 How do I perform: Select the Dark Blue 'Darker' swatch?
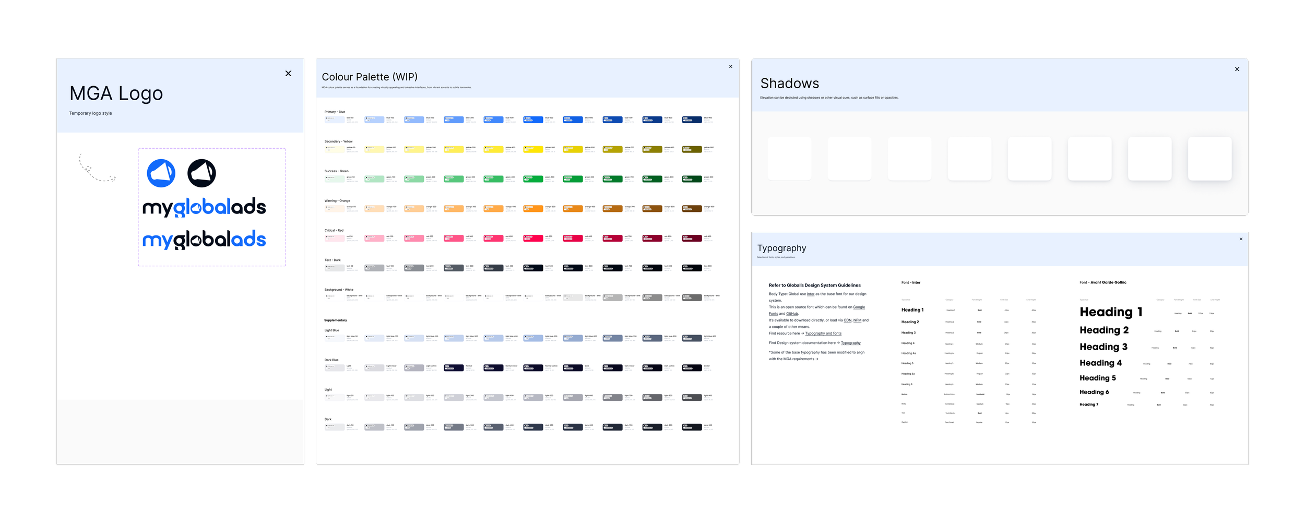tap(692, 368)
